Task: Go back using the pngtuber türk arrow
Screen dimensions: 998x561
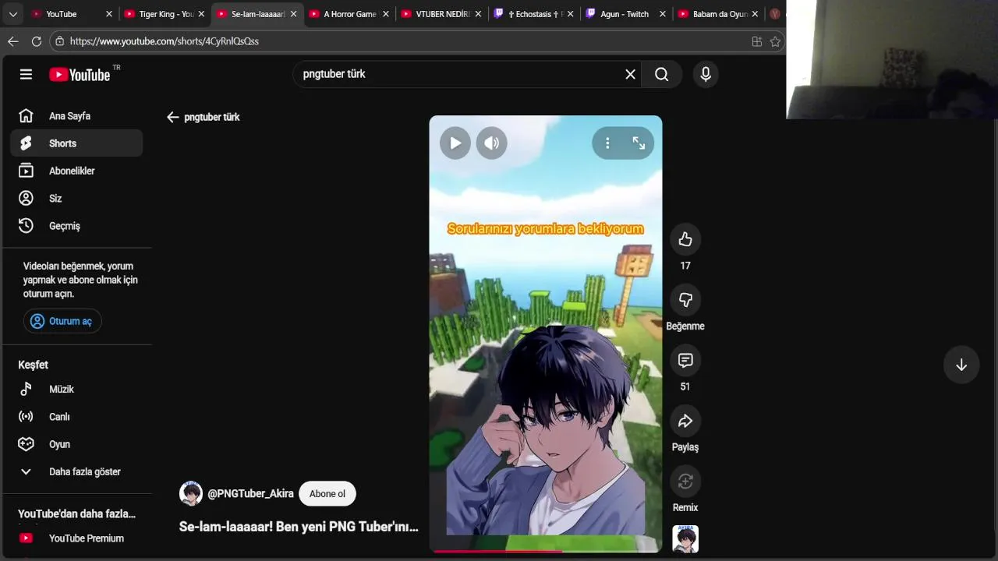Action: (x=172, y=117)
